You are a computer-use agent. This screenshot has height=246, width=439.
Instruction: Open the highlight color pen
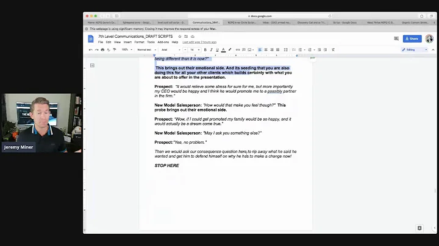point(230,50)
